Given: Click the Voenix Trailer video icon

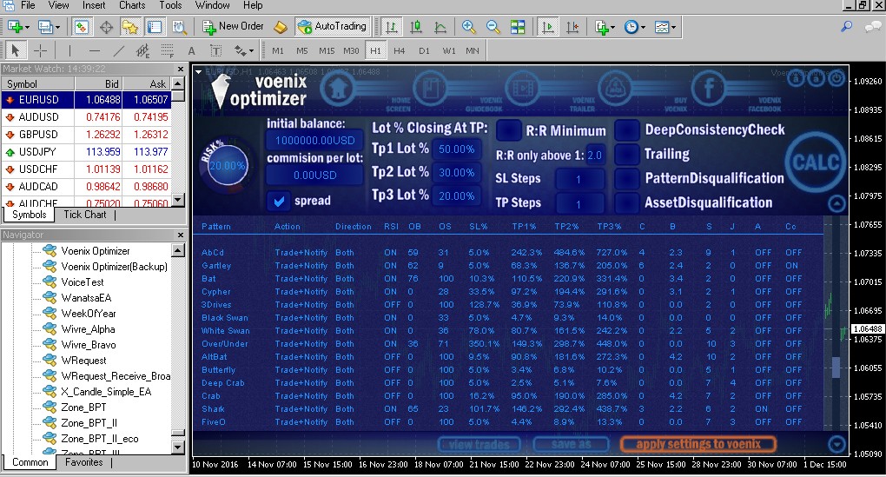Looking at the screenshot, I should (x=522, y=89).
